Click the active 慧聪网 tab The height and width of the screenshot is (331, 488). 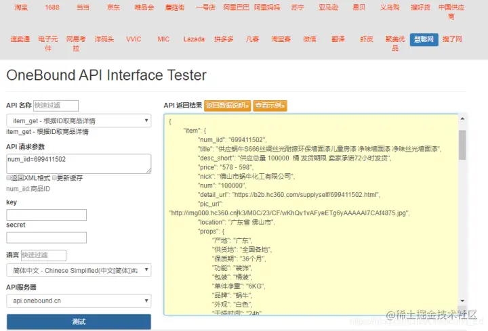(424, 39)
